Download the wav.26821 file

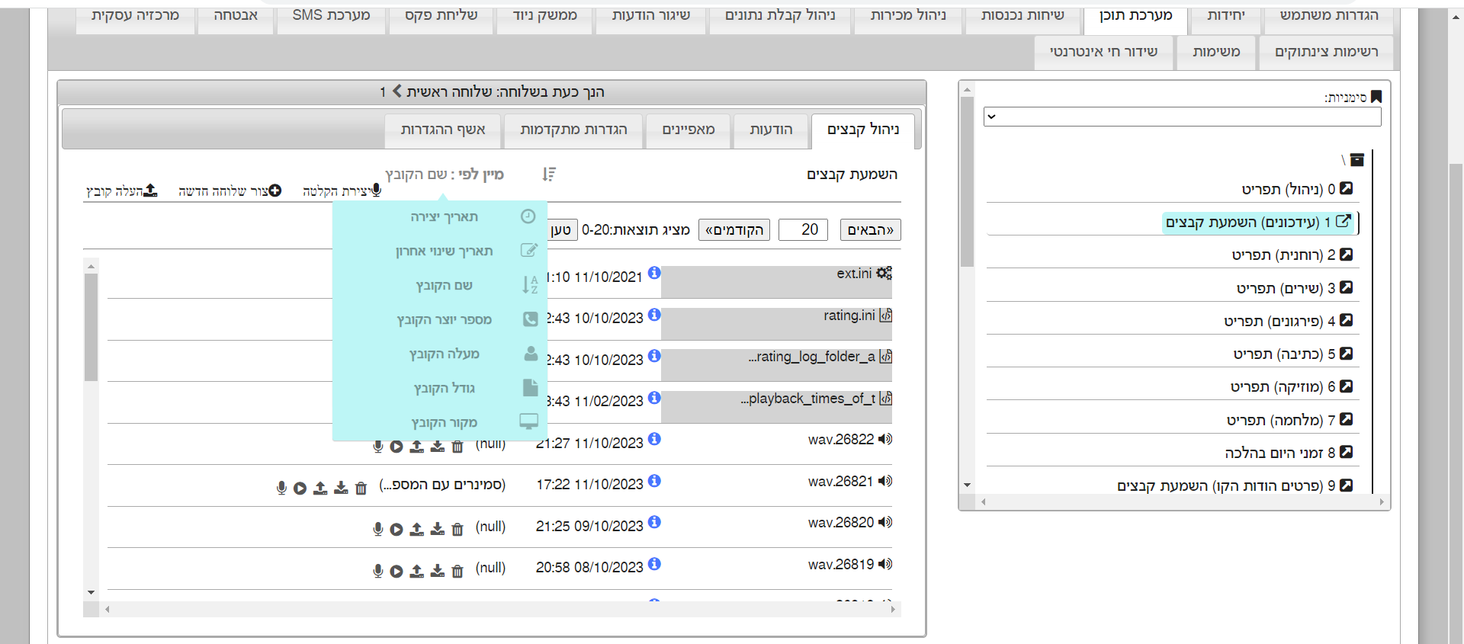coord(341,488)
